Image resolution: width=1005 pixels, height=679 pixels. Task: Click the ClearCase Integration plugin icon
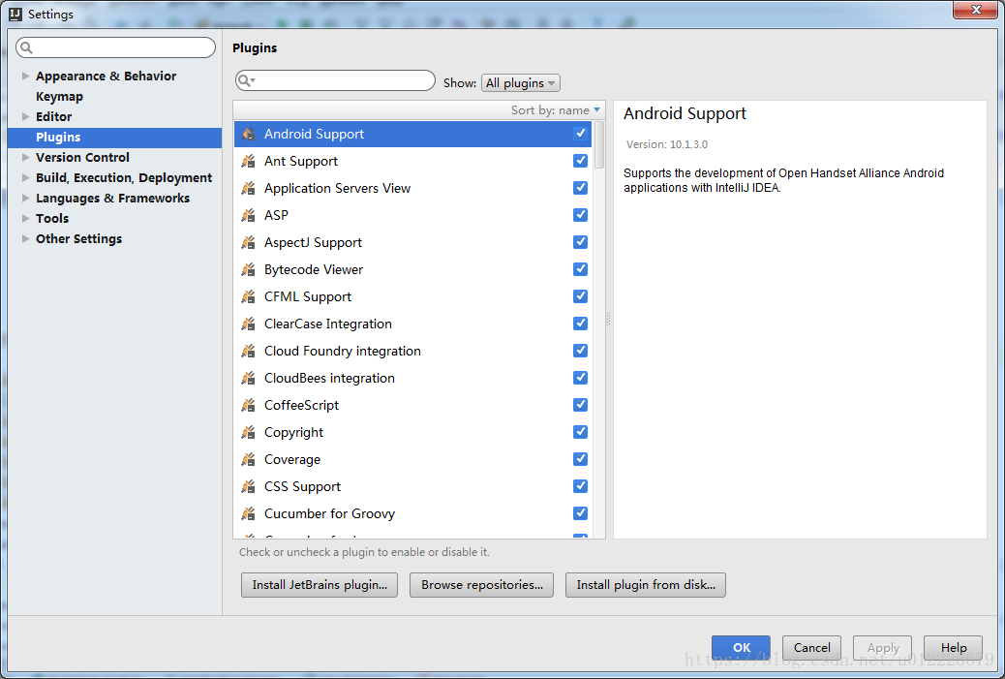(248, 324)
